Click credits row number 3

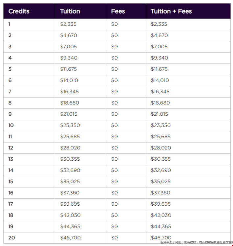[x=10, y=47]
